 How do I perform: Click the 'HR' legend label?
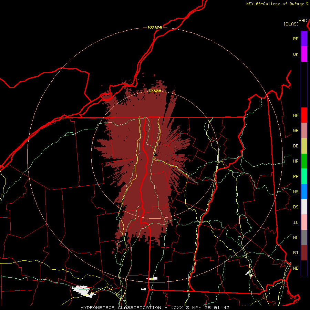point(296,161)
